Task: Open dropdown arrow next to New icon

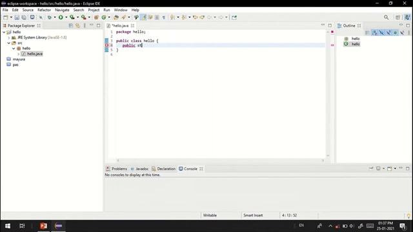Action: (x=11, y=17)
